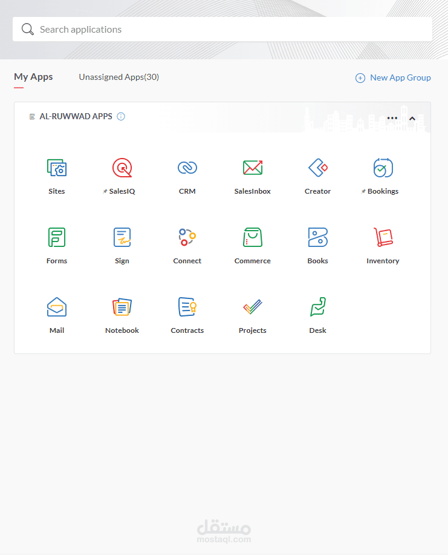448x555 pixels.
Task: Click the Creator label text
Action: coord(317,191)
